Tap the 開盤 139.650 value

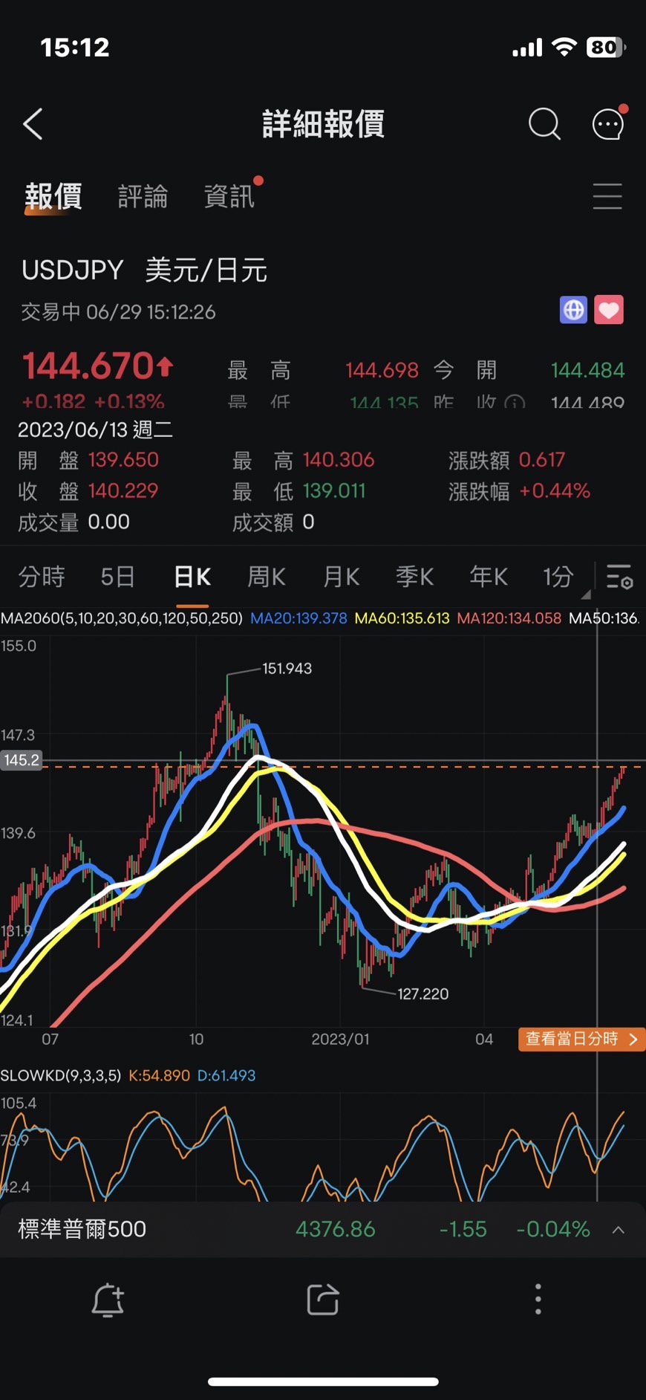click(x=123, y=460)
